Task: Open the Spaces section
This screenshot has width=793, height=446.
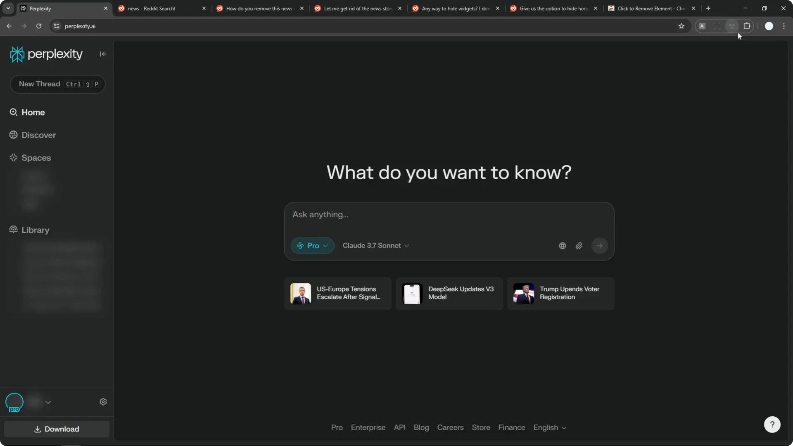Action: (x=36, y=158)
